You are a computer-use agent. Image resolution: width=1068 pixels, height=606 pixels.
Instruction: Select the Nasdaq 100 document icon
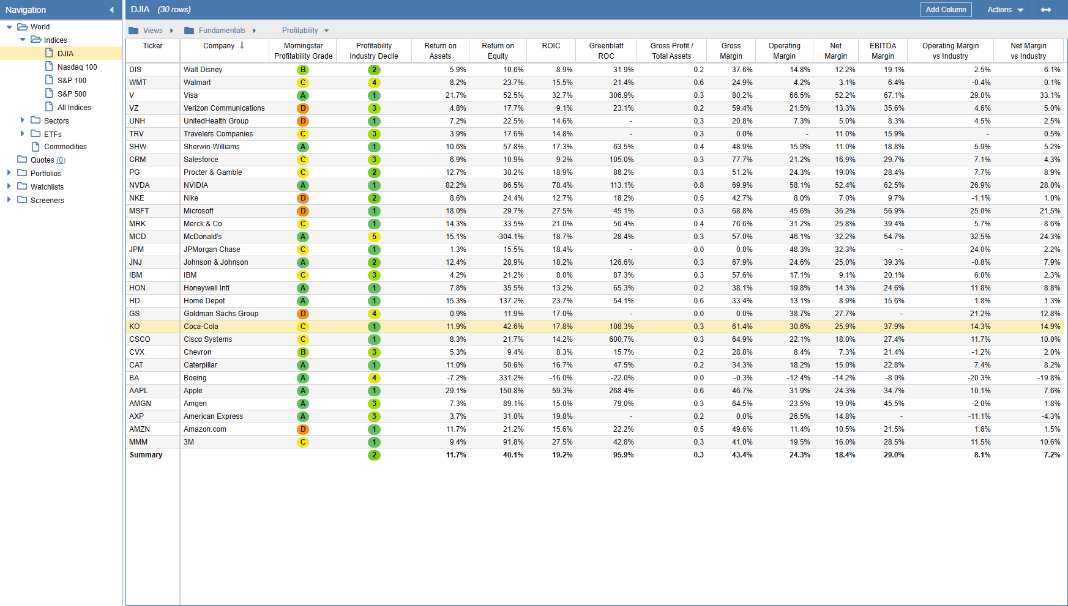point(50,67)
